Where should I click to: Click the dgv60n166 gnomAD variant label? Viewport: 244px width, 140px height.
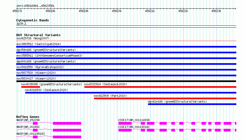coord(46,61)
